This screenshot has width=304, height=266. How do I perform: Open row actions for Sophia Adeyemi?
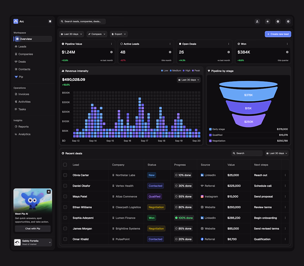(285, 218)
